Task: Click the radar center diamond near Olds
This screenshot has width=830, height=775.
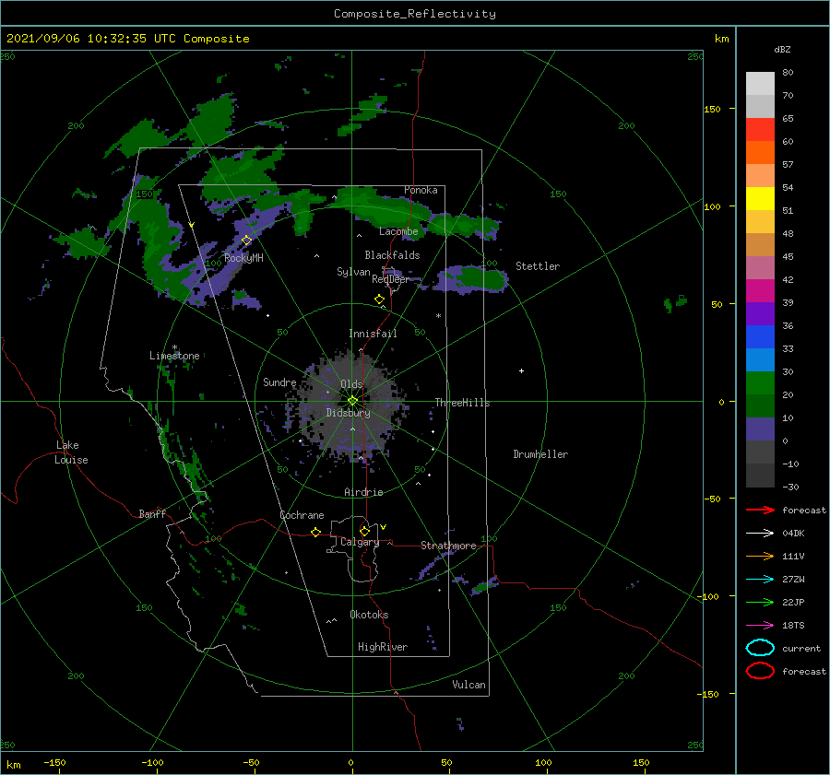Action: coord(352,401)
